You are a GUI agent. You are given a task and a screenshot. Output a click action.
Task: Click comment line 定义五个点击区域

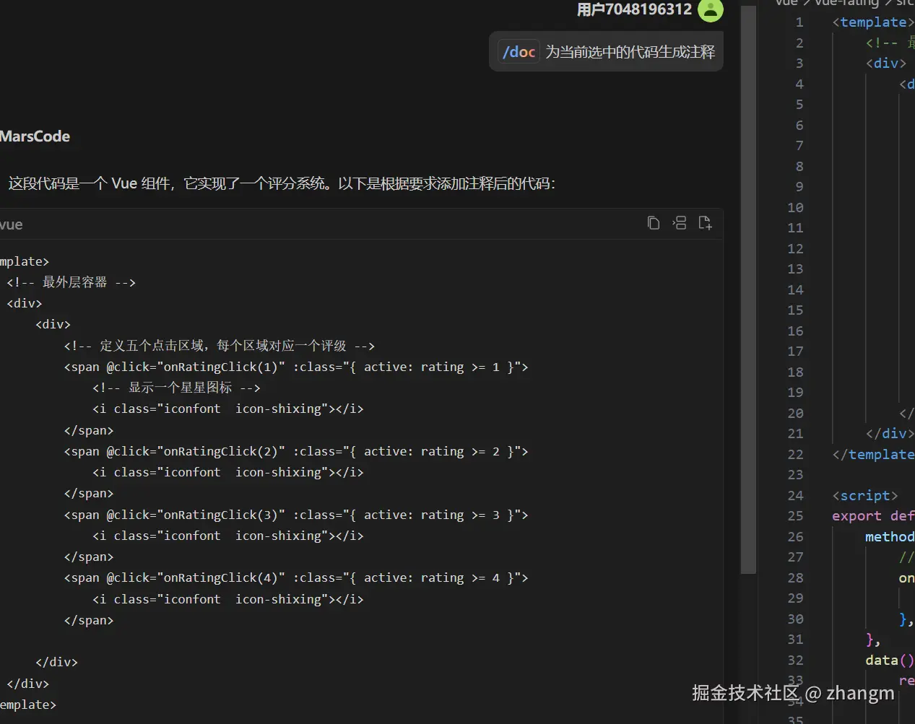220,346
